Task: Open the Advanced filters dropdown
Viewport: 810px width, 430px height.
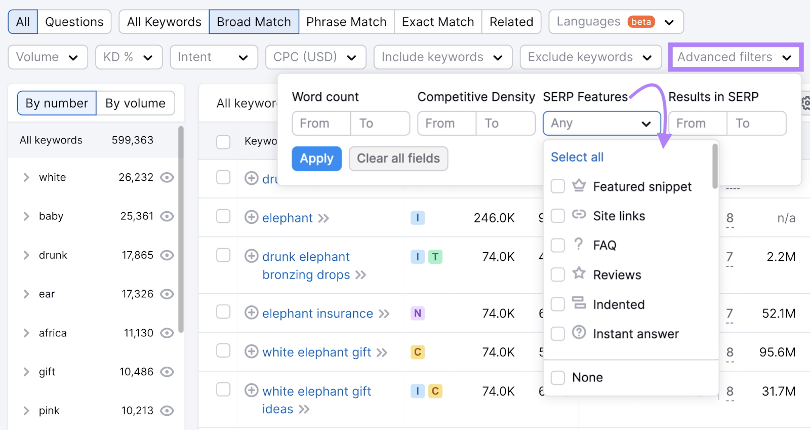Action: (x=735, y=57)
